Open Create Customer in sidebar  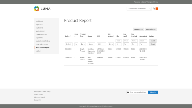(41, 34)
